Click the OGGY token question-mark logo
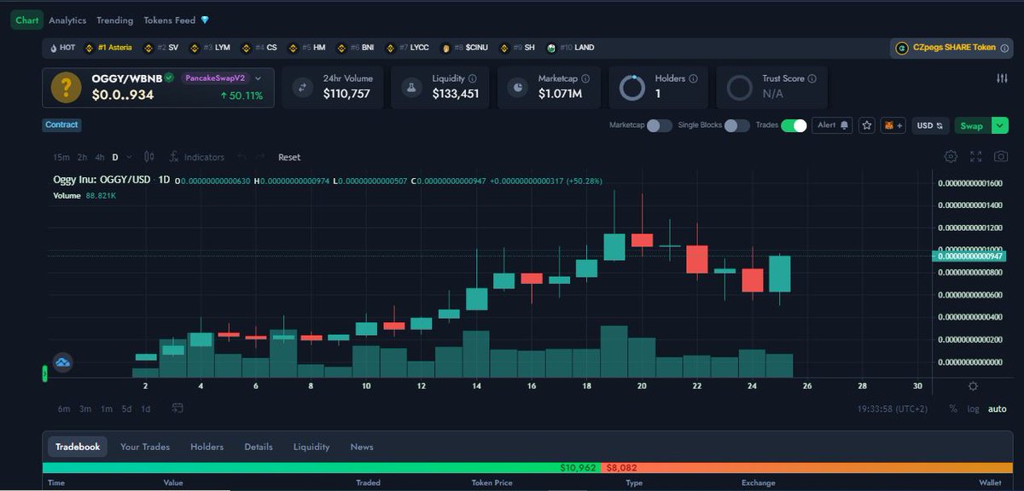 click(x=66, y=88)
